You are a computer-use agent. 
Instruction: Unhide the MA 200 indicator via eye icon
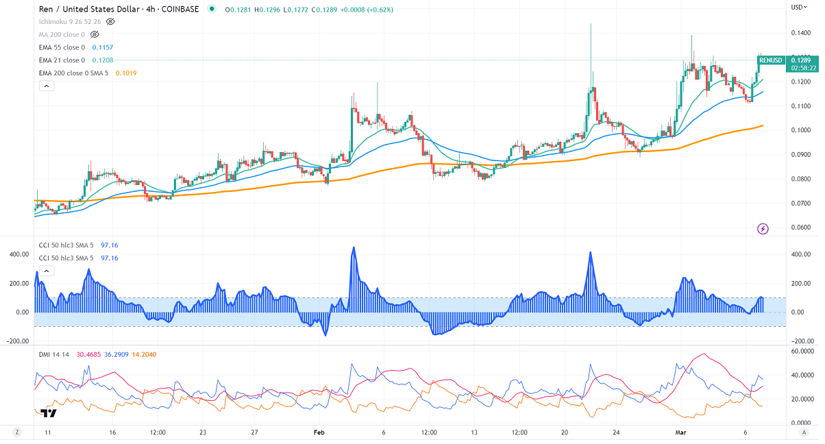click(95, 34)
